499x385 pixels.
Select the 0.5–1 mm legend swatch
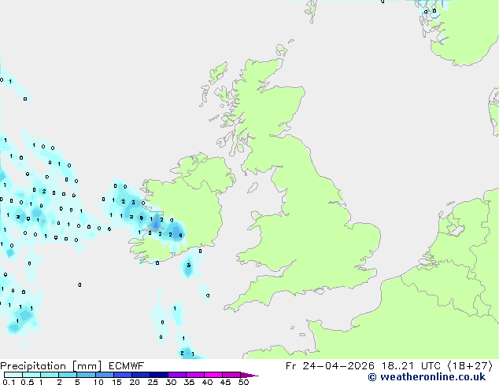tap(31, 375)
